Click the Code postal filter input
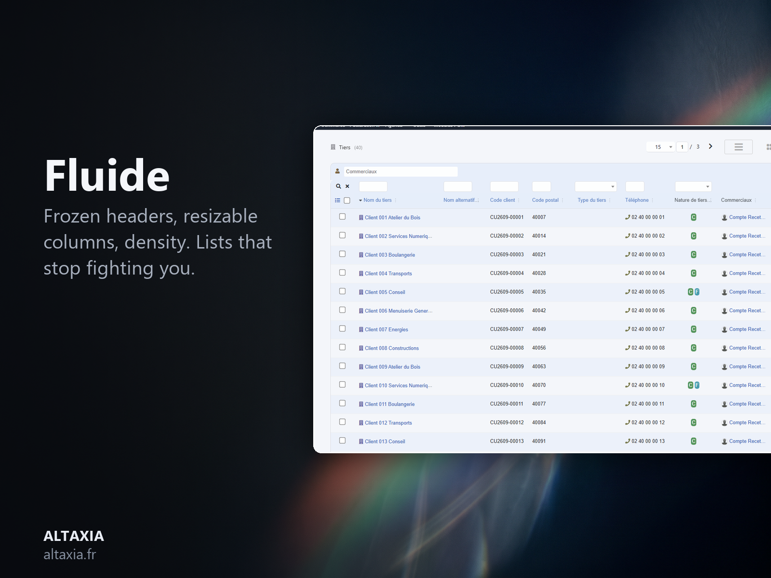 click(541, 186)
